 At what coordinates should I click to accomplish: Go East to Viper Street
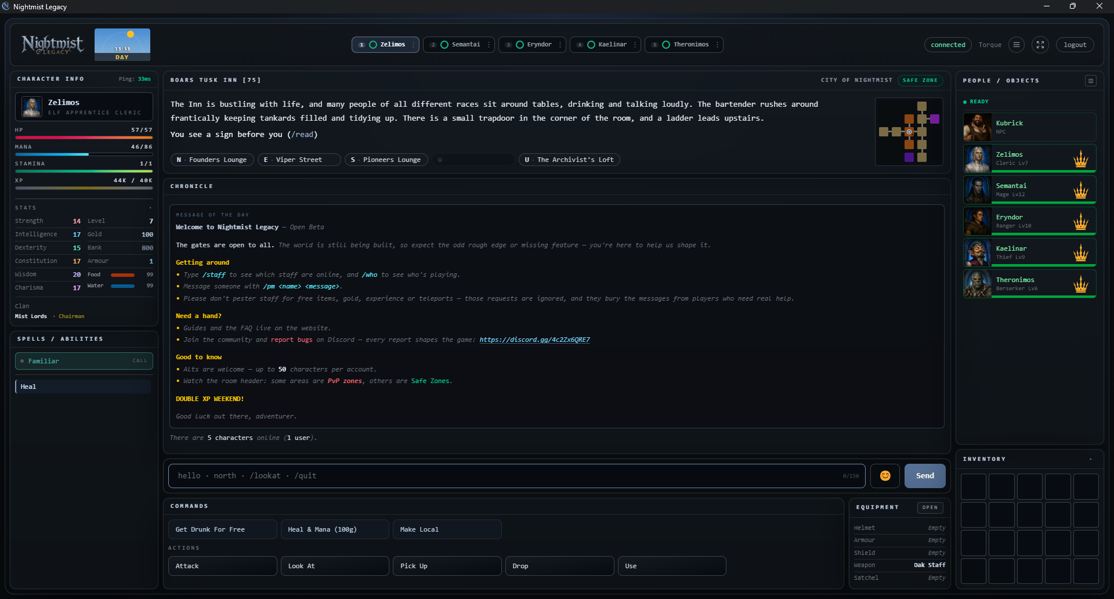[x=299, y=160]
